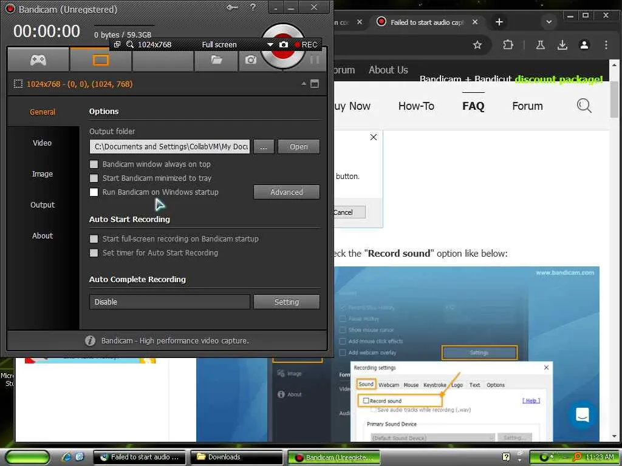
Task: Click the Open output folder button
Action: point(299,147)
